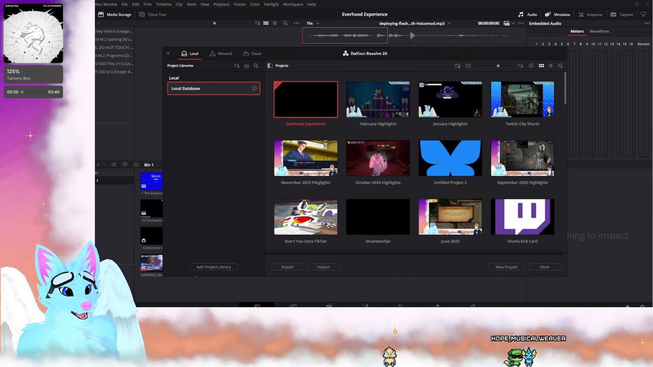This screenshot has height=367, width=653.
Task: Switch to the Network libraries tab
Action: point(221,54)
